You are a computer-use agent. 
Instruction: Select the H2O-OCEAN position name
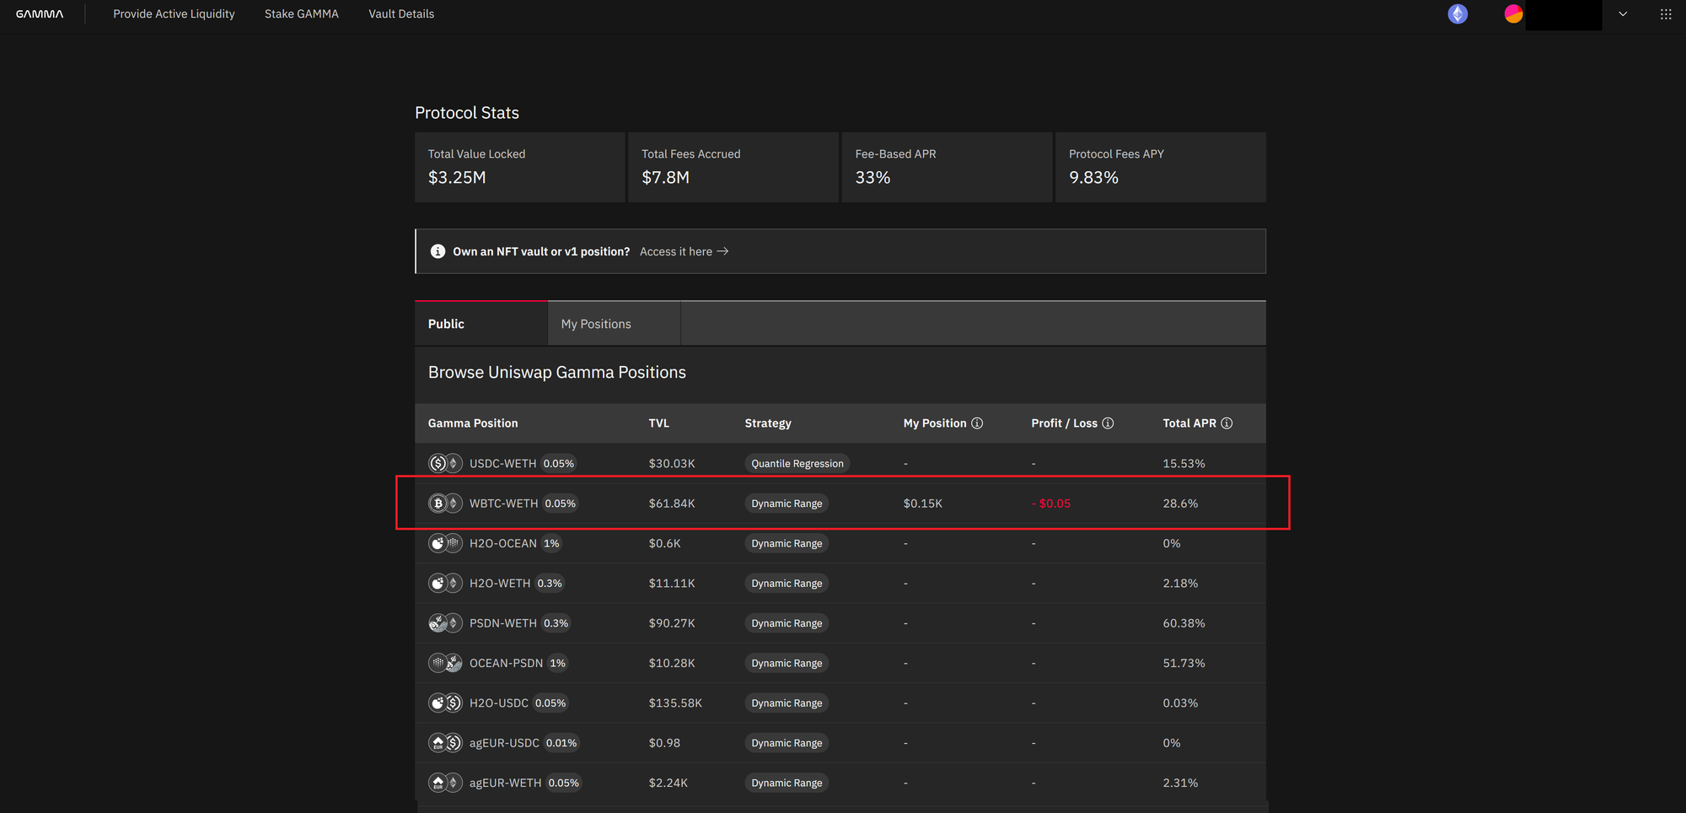click(x=502, y=543)
